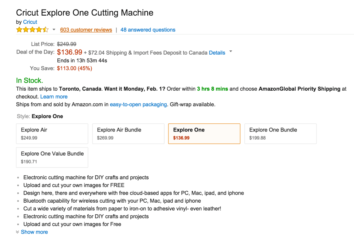354x242 pixels.
Task: Open the easy-to-open packaging link
Action: point(138,105)
